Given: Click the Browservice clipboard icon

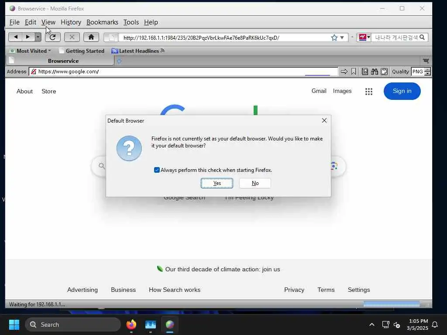Looking at the screenshot, I should pyautogui.click(x=384, y=72).
